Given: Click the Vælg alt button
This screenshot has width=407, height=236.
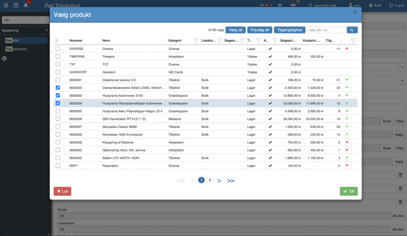Looking at the screenshot, I should (x=235, y=30).
